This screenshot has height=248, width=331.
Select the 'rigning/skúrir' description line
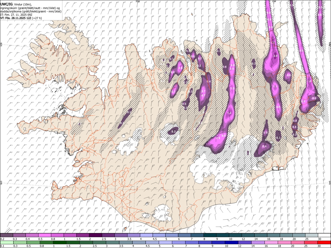pos(30,8)
